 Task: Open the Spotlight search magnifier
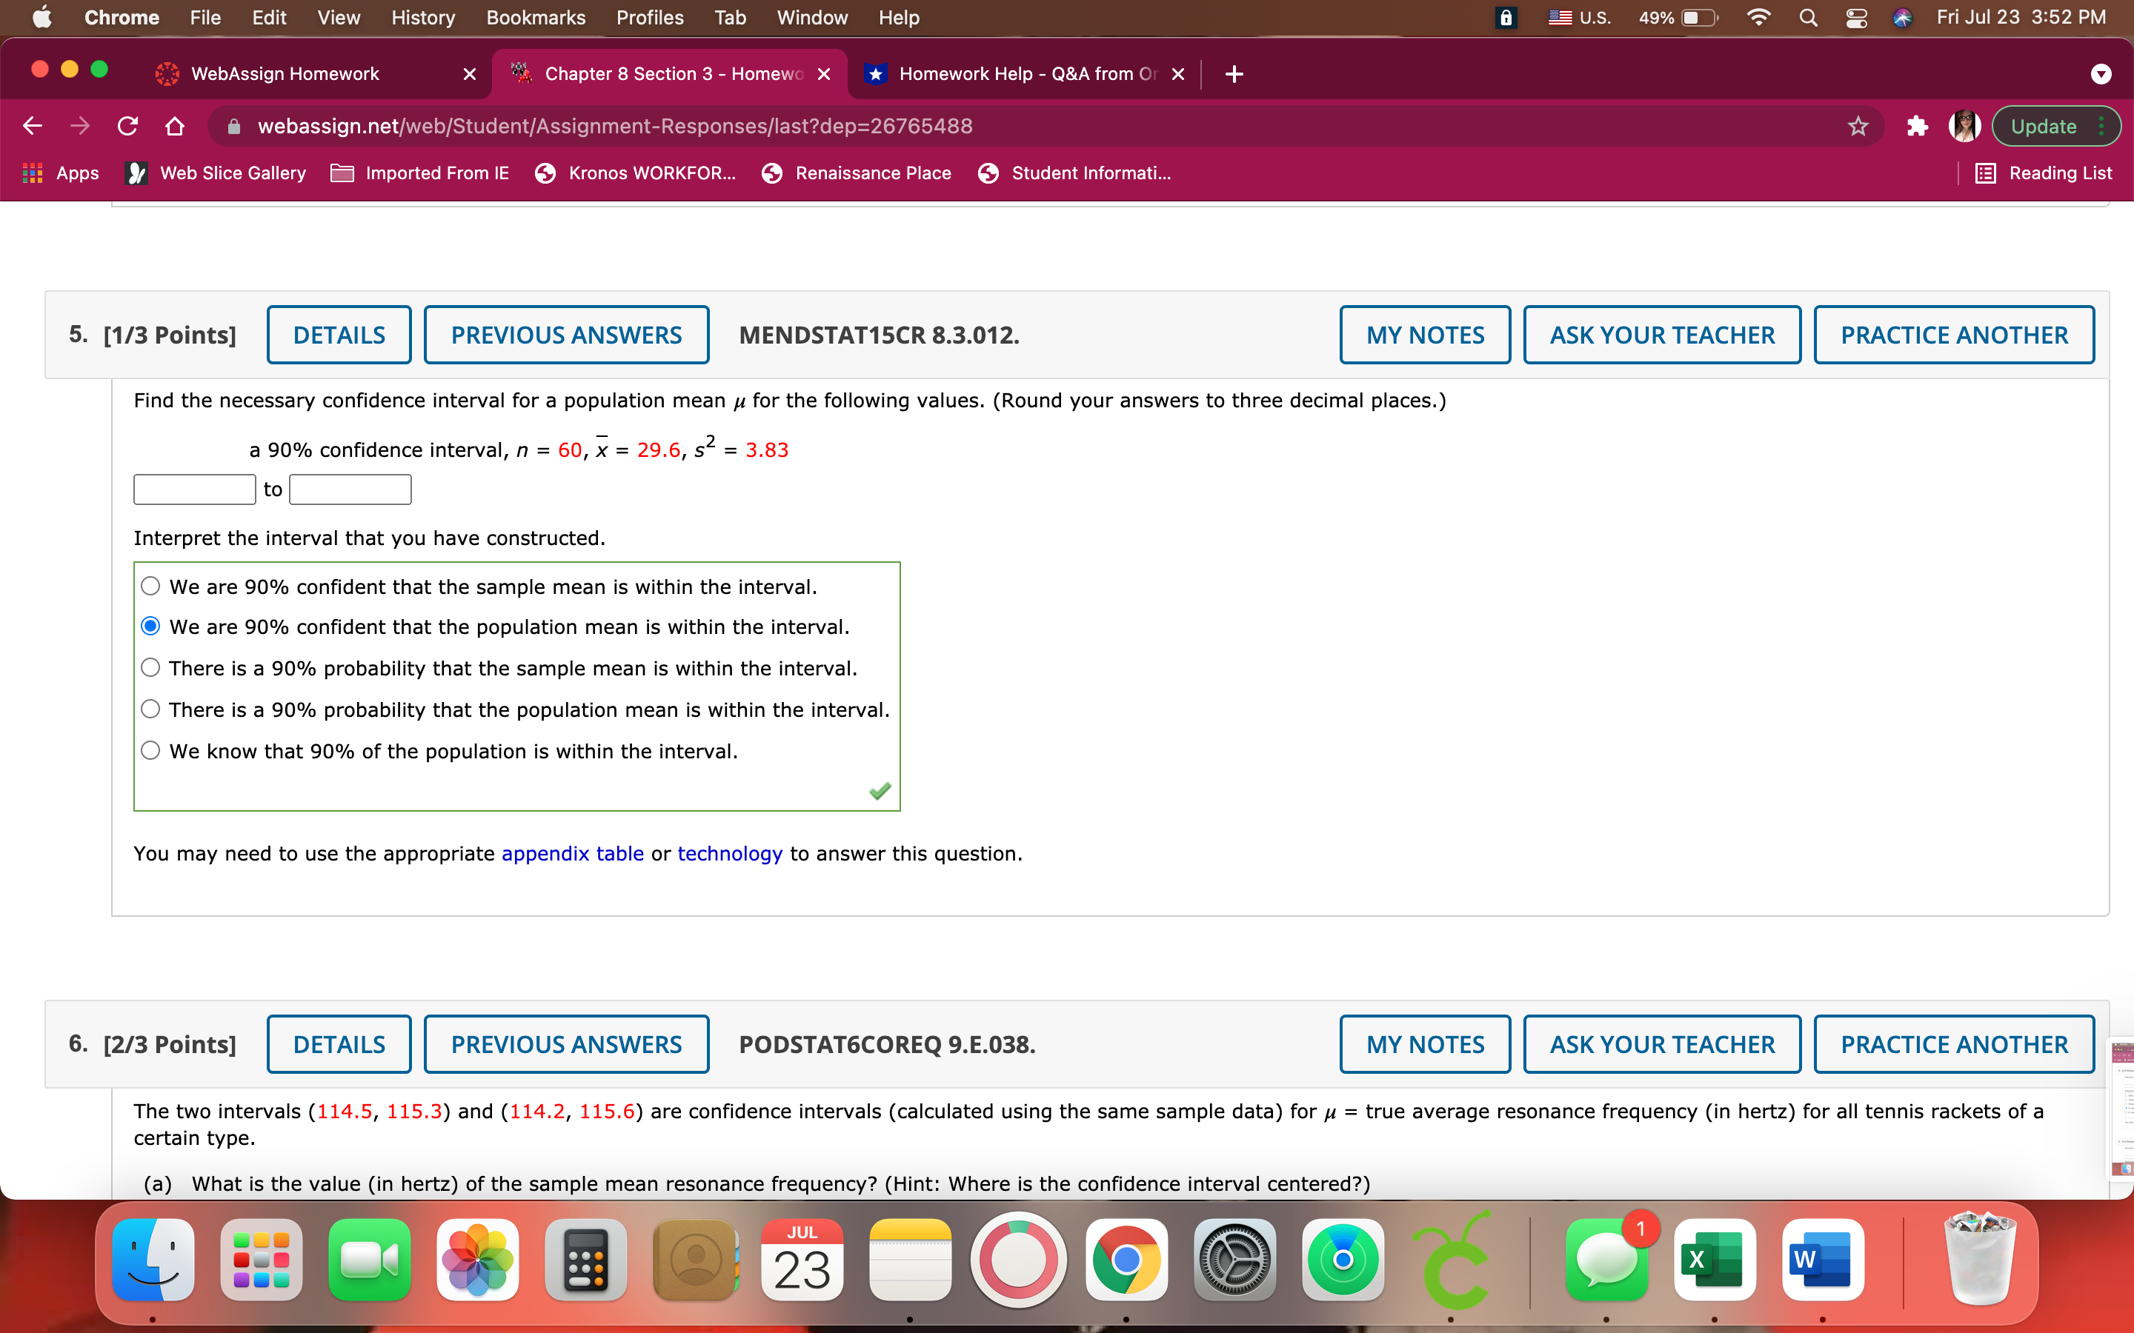click(1808, 17)
